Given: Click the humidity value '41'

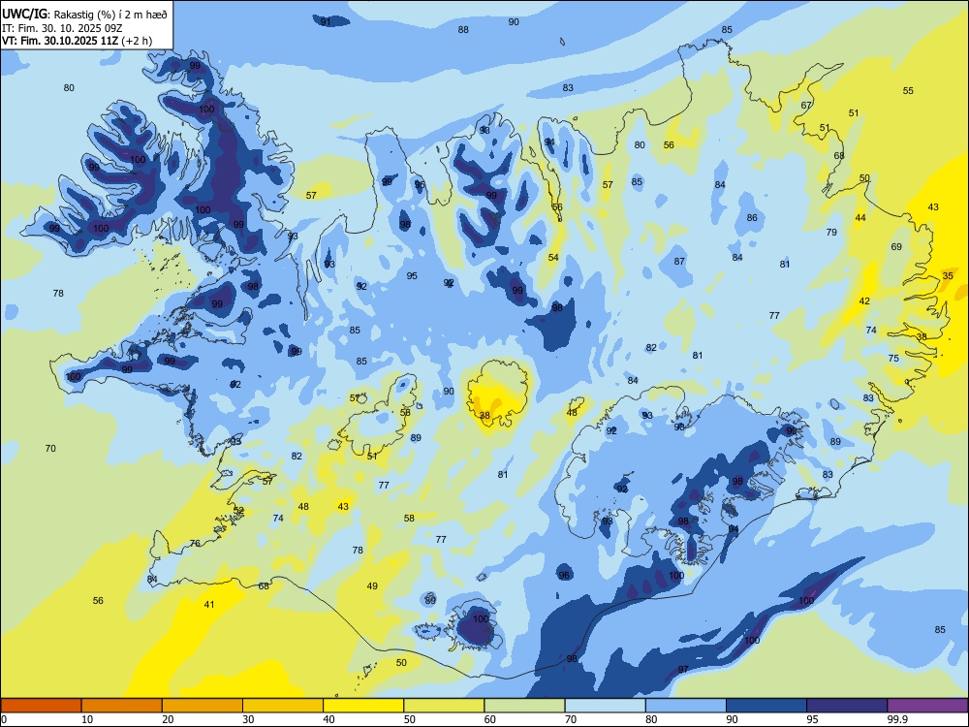Looking at the screenshot, I should click(x=209, y=604).
